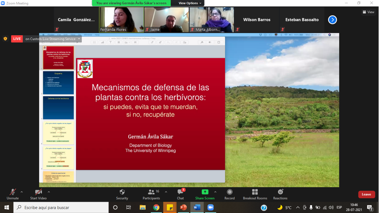Select Fernanda Flores video tile
Image resolution: width=379 pixels, height=213 pixels.
click(x=121, y=20)
